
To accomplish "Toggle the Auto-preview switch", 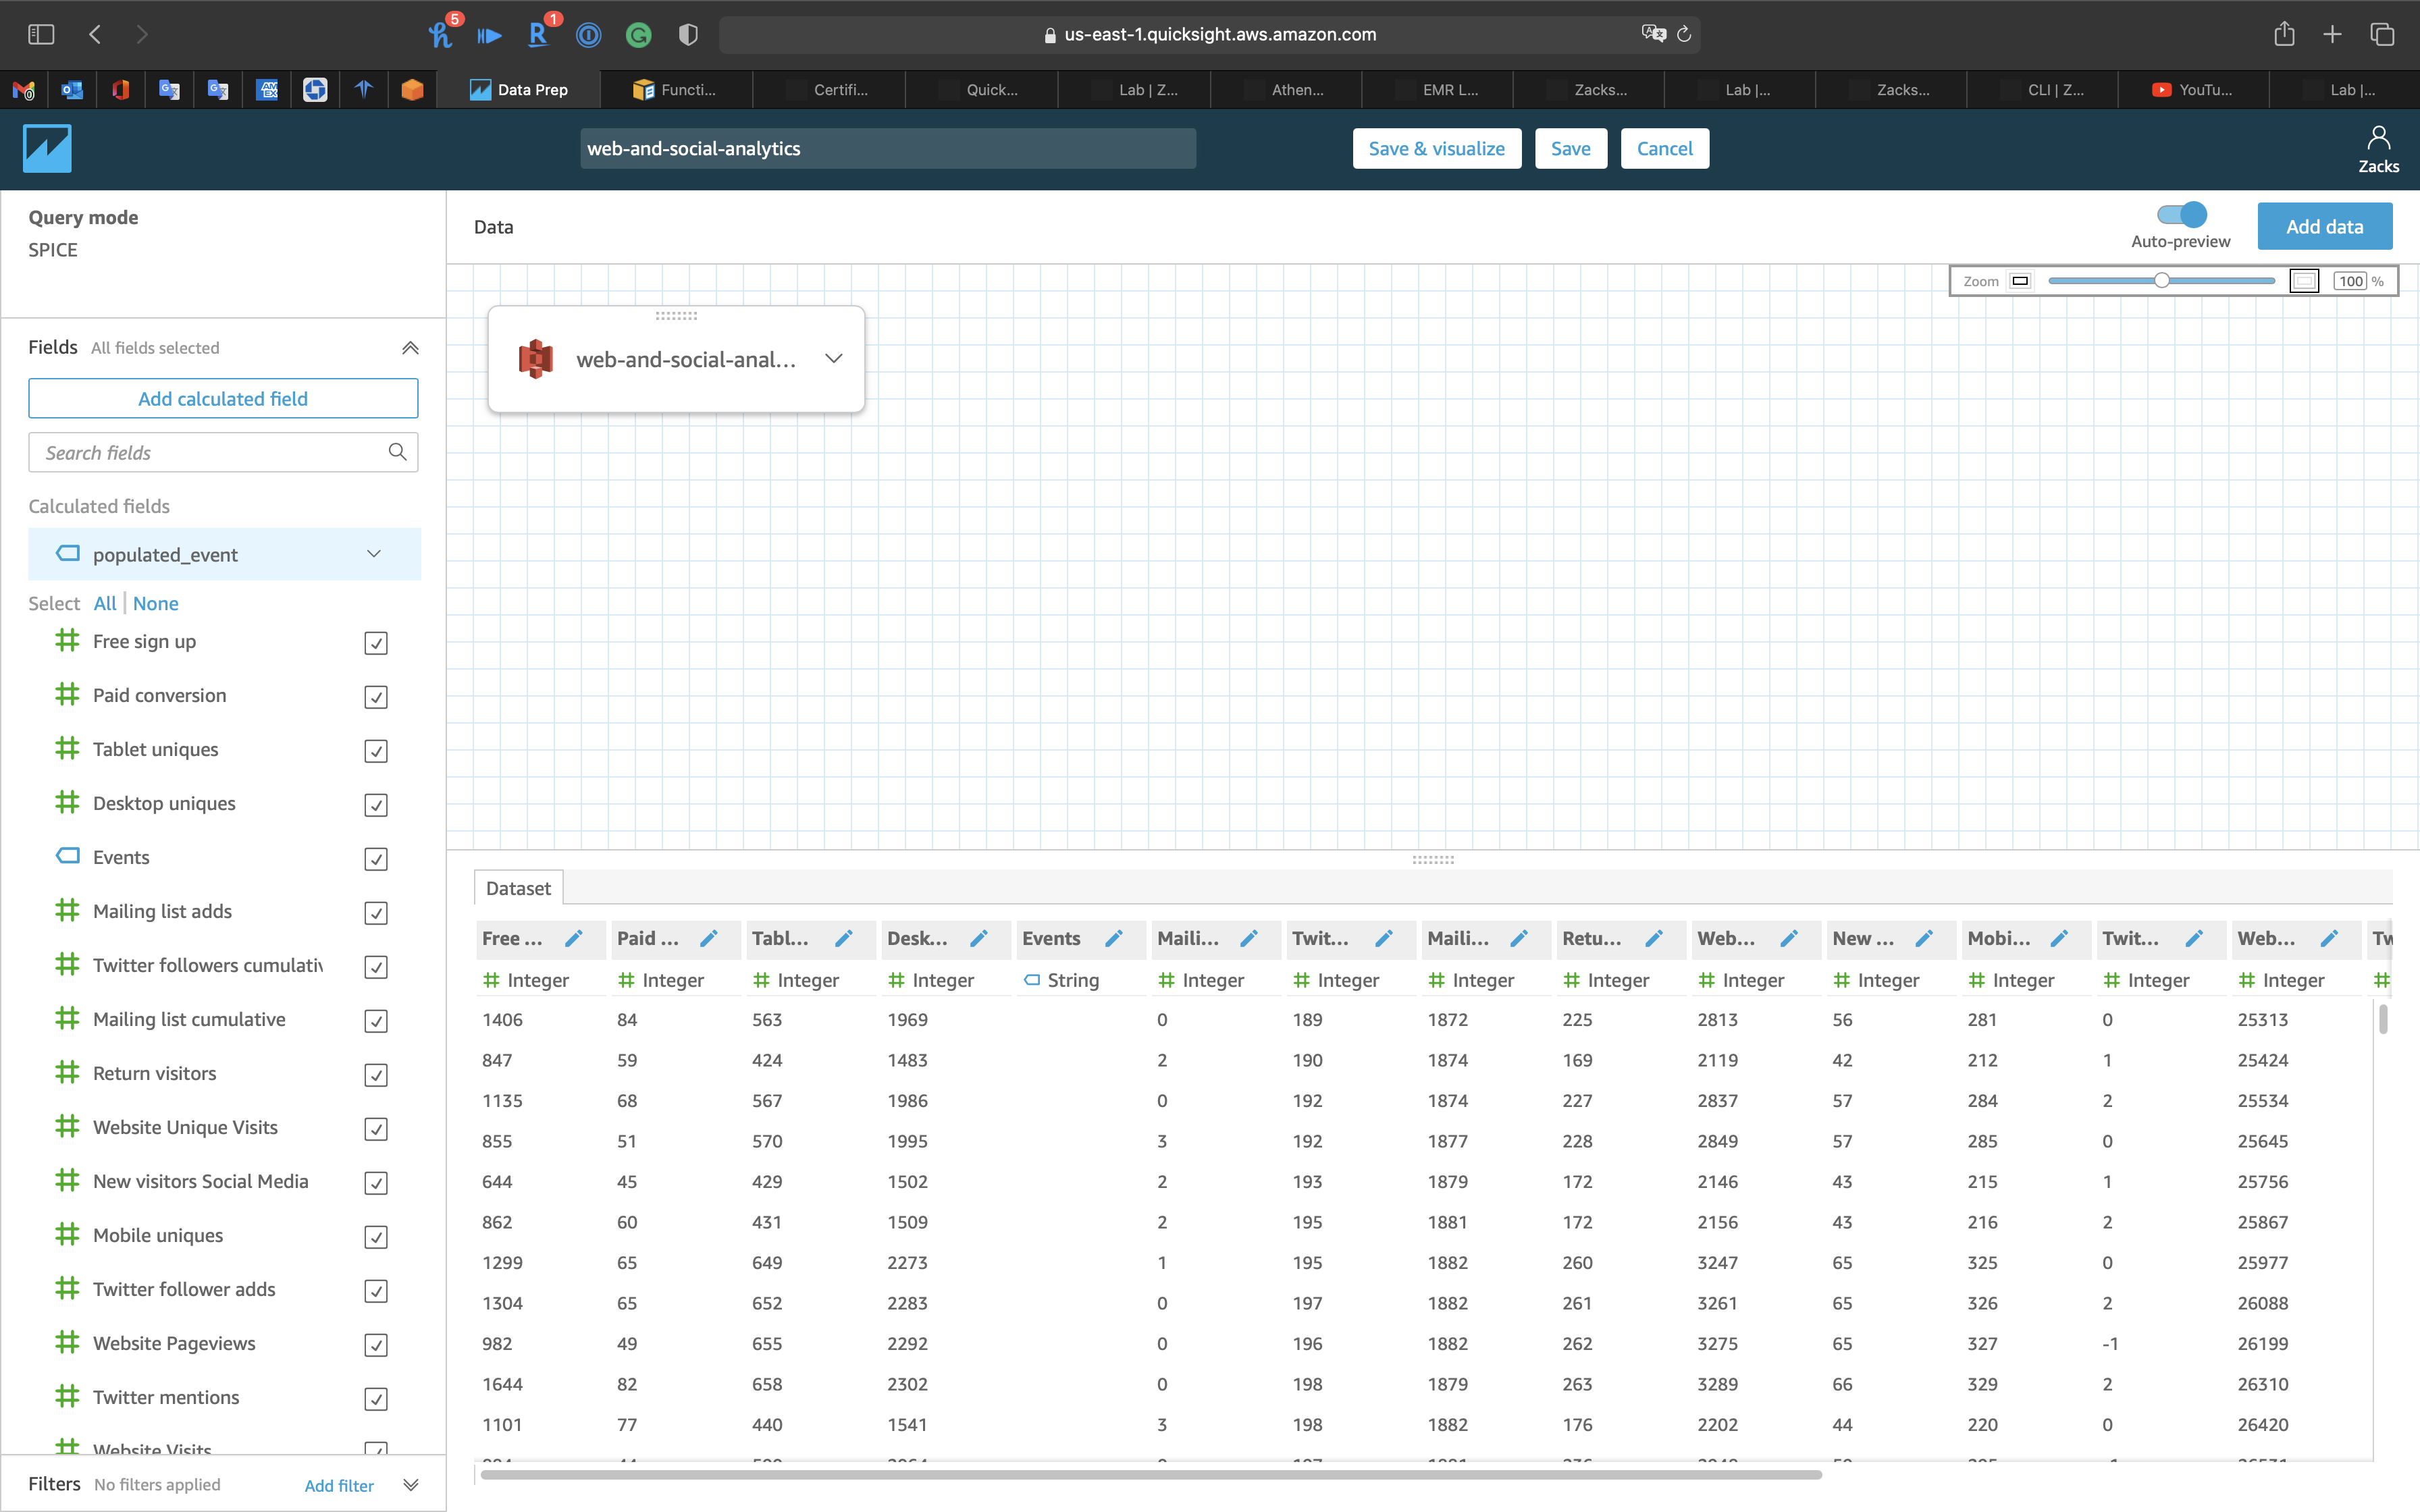I will tap(2181, 214).
